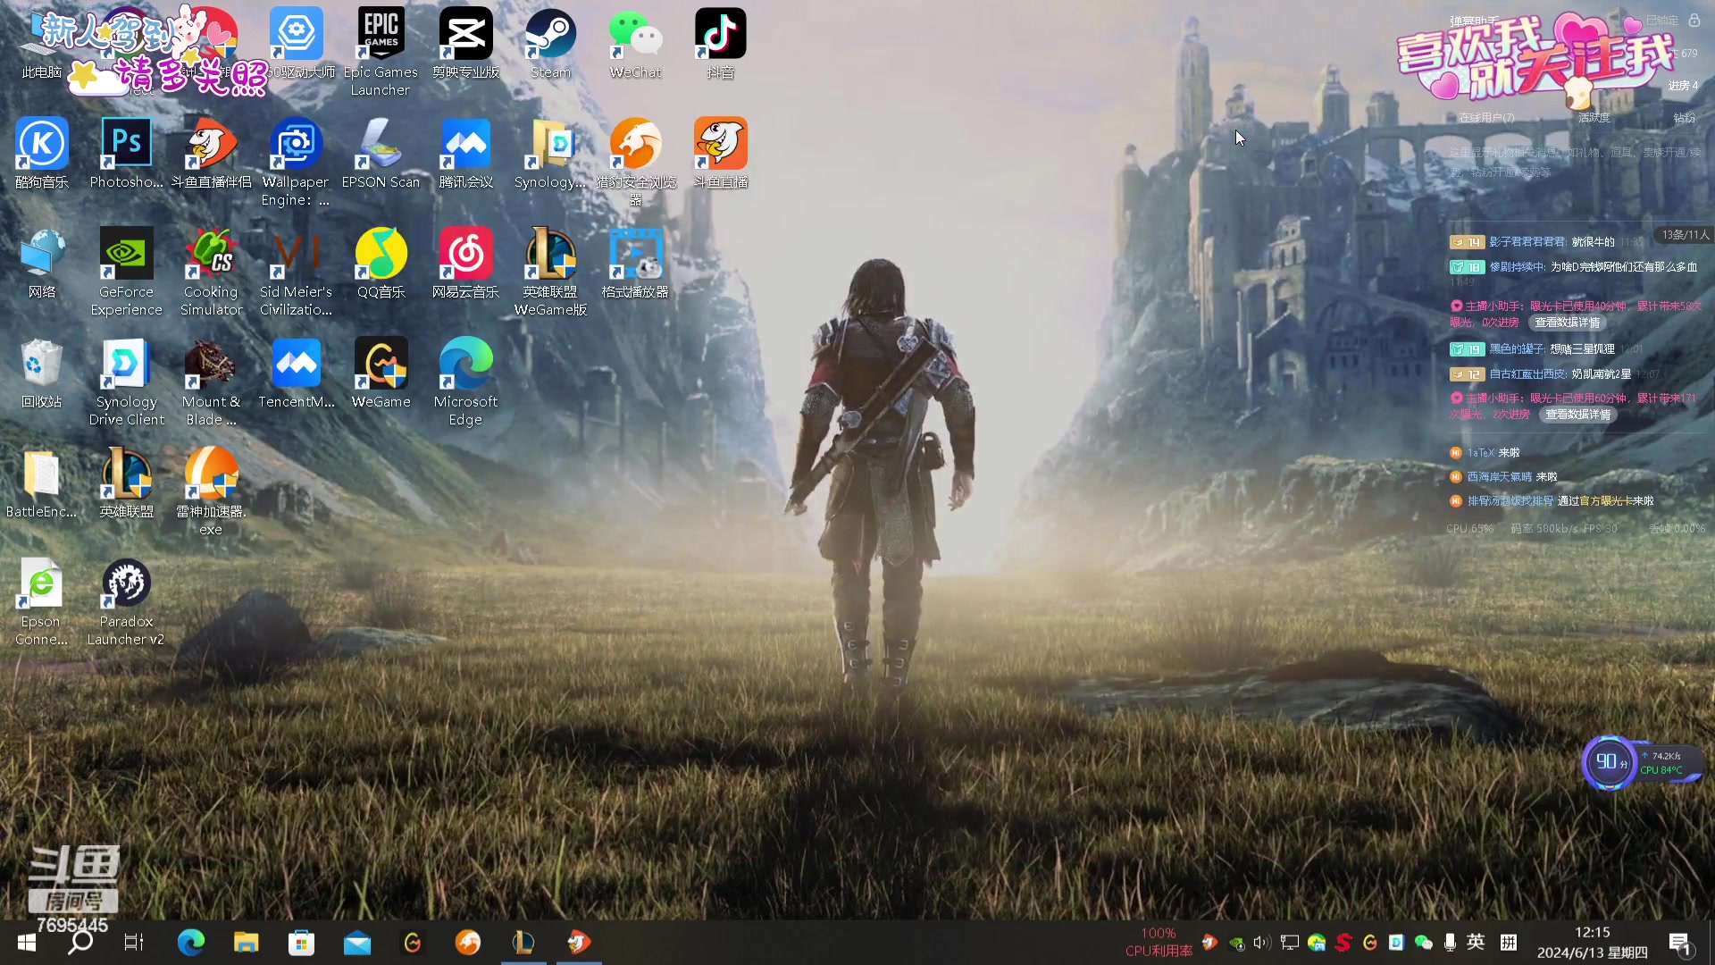
Task: Open the 英雄联盟 shortcut below Synology Drive Client
Action: [x=126, y=483]
